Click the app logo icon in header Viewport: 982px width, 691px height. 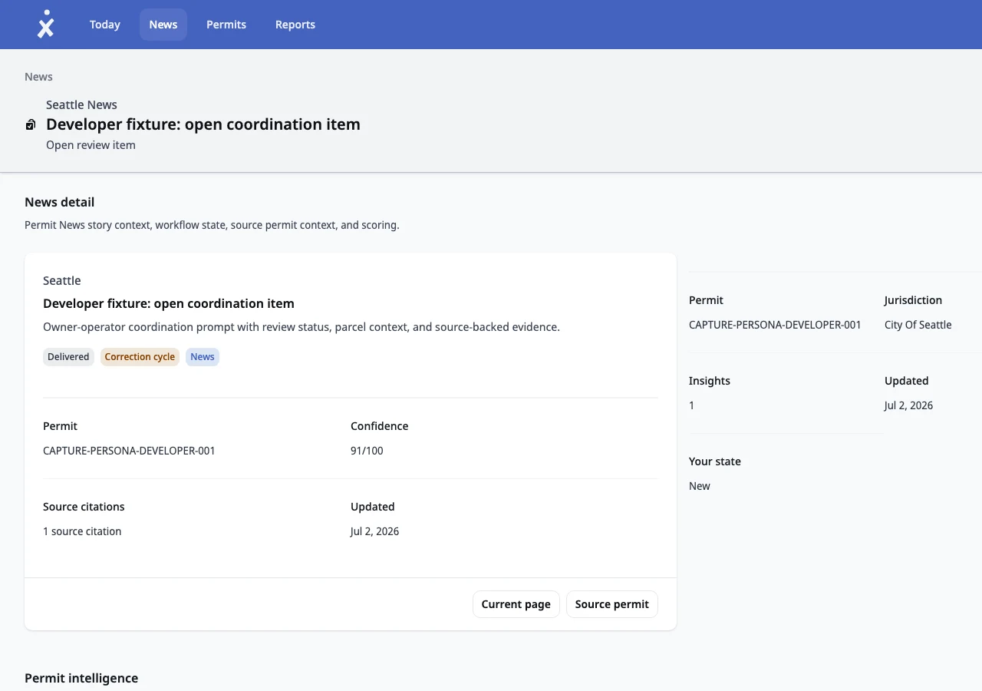click(x=46, y=24)
